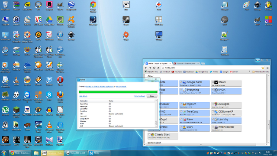
Task: Open the YouTube bookmark
Action: point(177,72)
